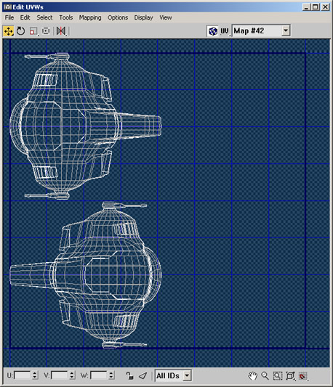This screenshot has height=387, width=333.
Task: Click the Zoom Extents tool
Action: pos(291,375)
